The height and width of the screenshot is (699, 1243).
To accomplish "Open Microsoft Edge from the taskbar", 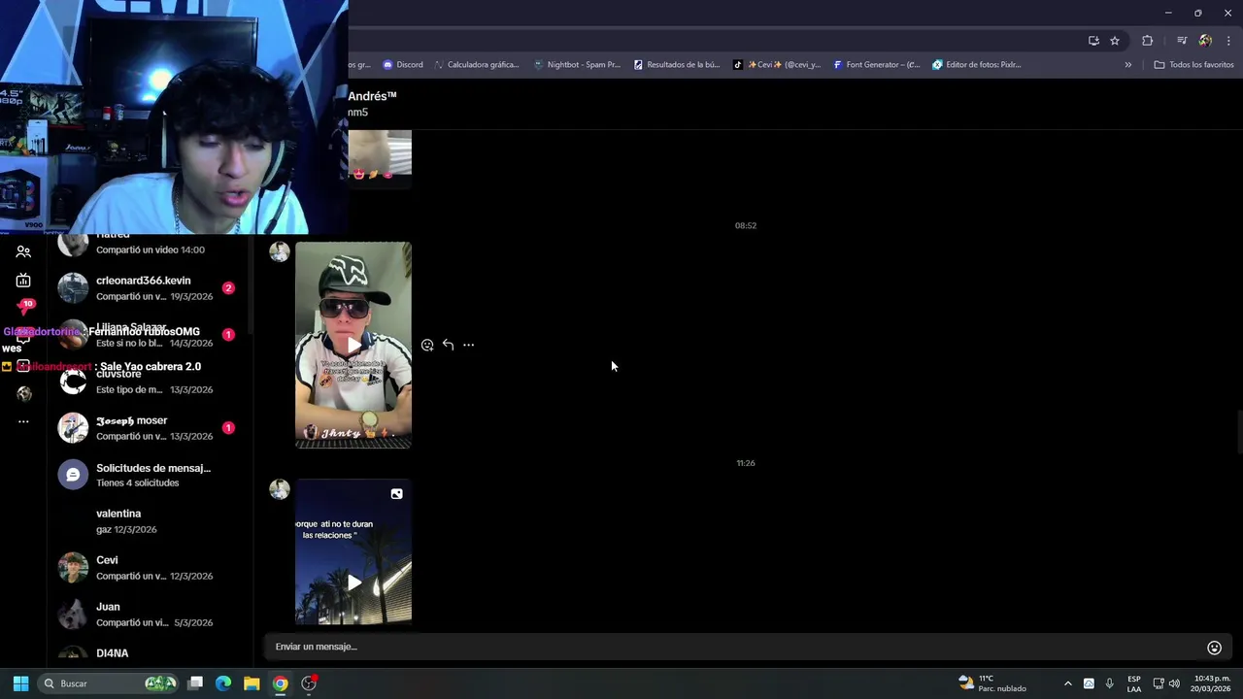I will coord(223,683).
